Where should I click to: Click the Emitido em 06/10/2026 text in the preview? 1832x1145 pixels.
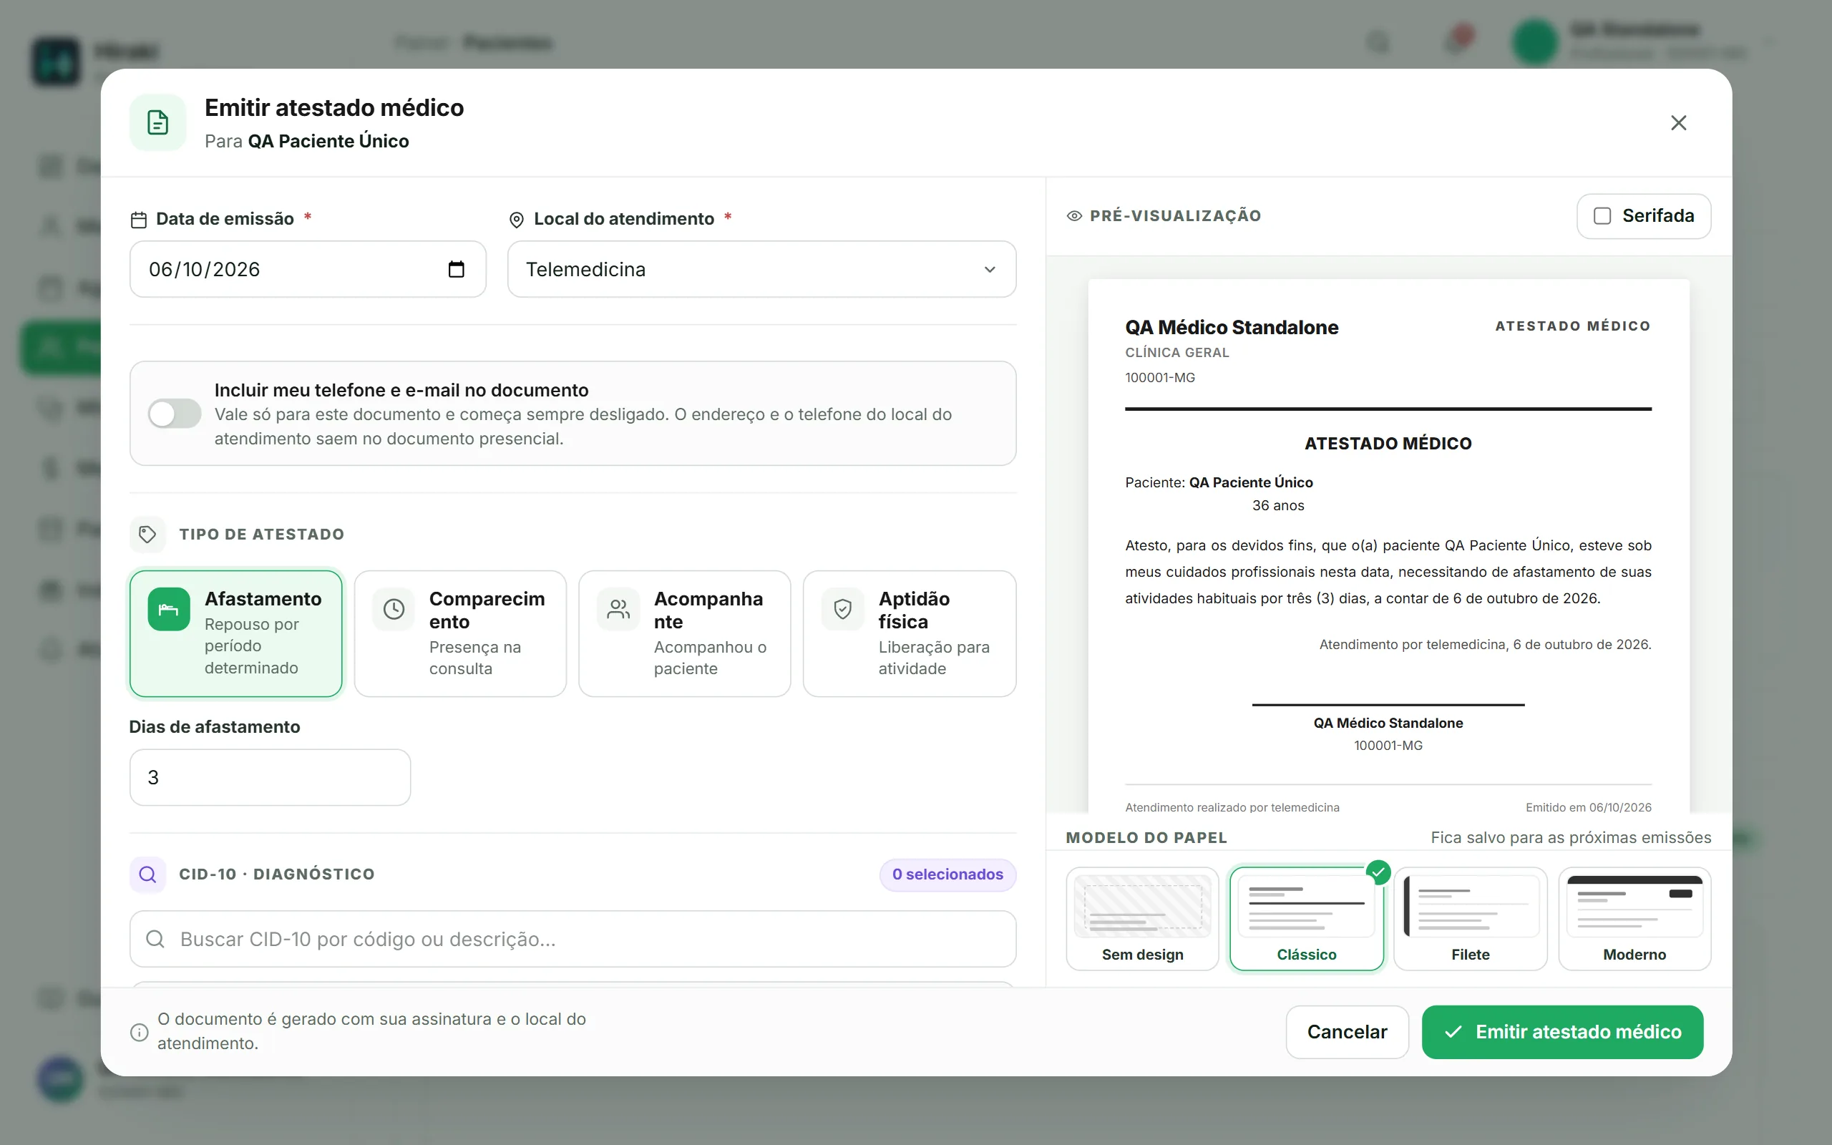coord(1588,807)
